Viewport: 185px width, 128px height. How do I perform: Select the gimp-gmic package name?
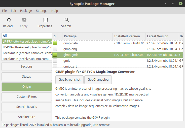(x=71, y=55)
